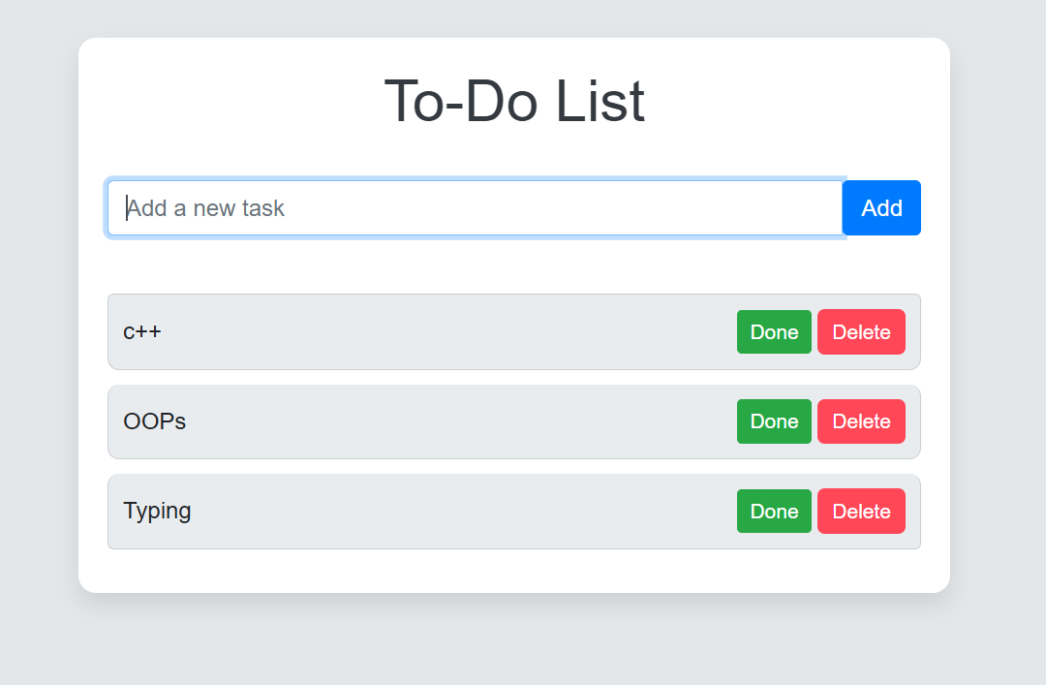Mark the c++ task as Done

774,332
